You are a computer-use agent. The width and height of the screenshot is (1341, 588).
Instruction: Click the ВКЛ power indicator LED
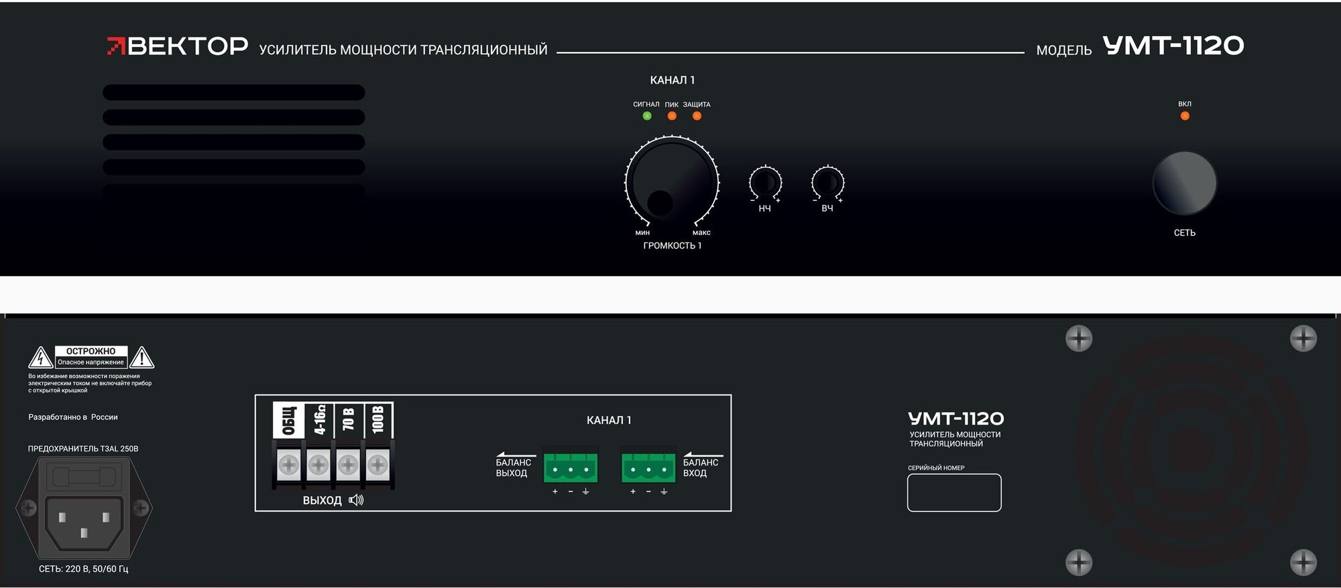tap(1185, 116)
